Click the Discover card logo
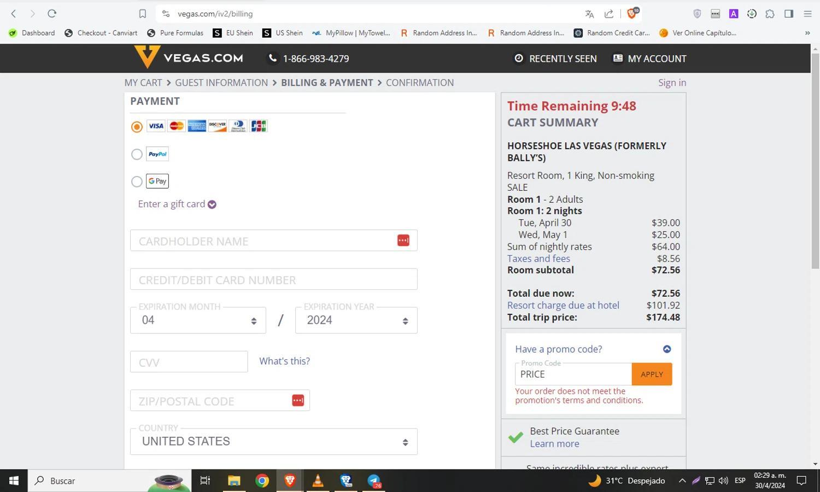Screen dimensions: 820x492 point(218,126)
